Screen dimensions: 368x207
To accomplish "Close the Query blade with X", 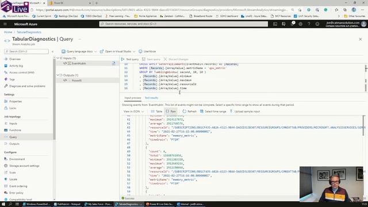I will (361, 39).
